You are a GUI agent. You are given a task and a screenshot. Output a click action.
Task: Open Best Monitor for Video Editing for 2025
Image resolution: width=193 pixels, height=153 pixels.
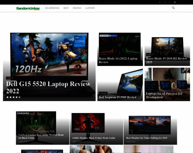[147, 138]
